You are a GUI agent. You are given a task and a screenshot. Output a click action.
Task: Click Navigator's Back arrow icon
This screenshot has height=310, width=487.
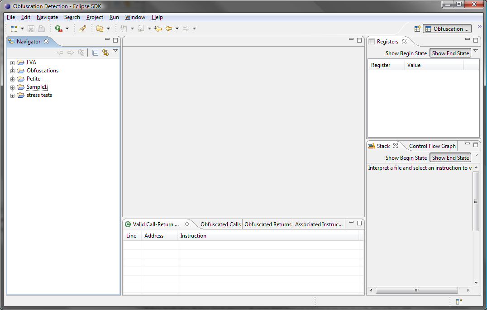point(60,52)
